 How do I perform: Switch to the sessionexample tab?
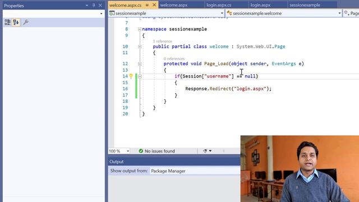pyautogui.click(x=305, y=5)
